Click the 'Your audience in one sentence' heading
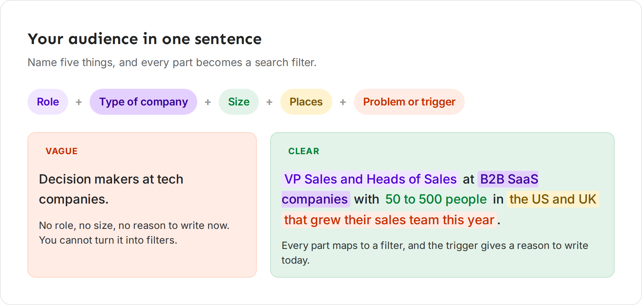This screenshot has width=642, height=305. 144,39
